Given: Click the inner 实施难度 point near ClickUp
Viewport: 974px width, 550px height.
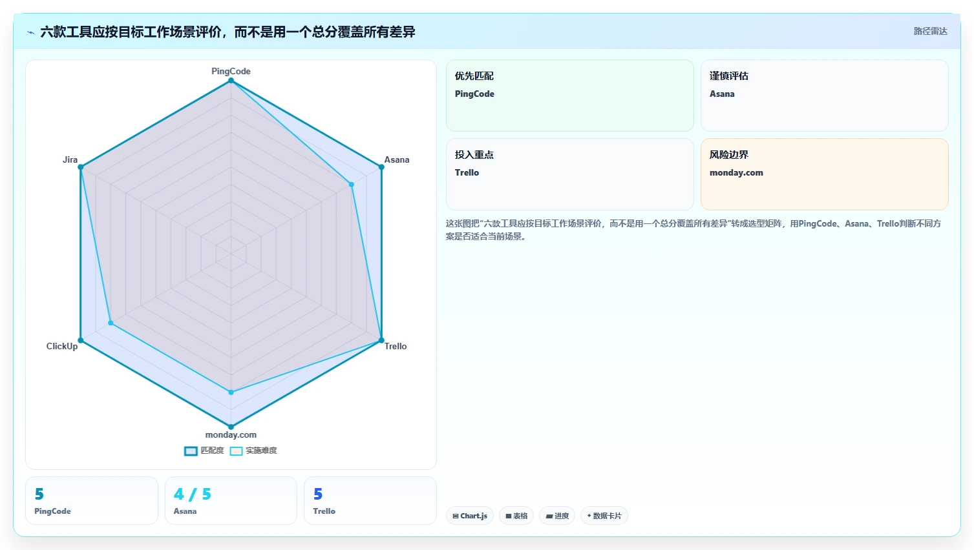Looking at the screenshot, I should point(111,323).
